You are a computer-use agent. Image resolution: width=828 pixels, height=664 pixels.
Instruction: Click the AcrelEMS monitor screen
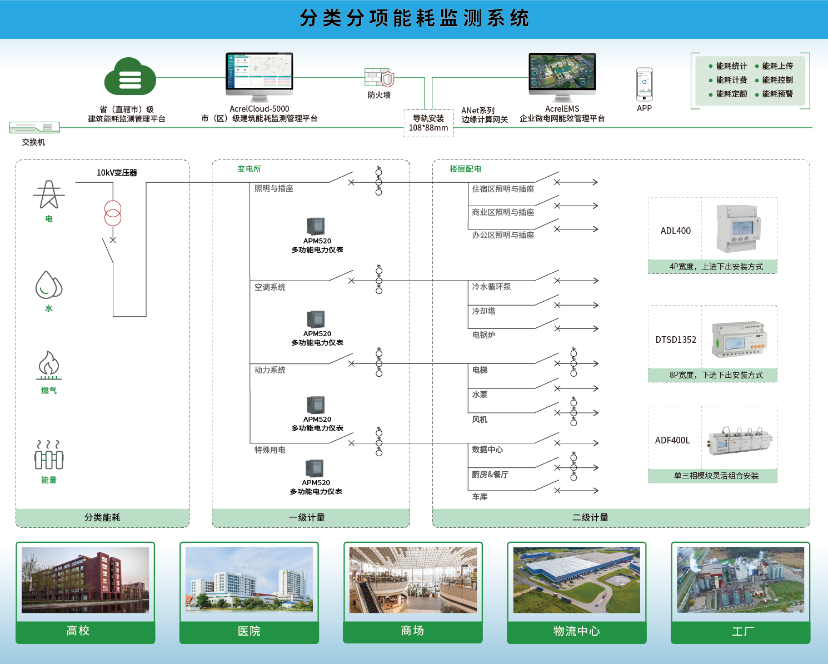tap(562, 71)
